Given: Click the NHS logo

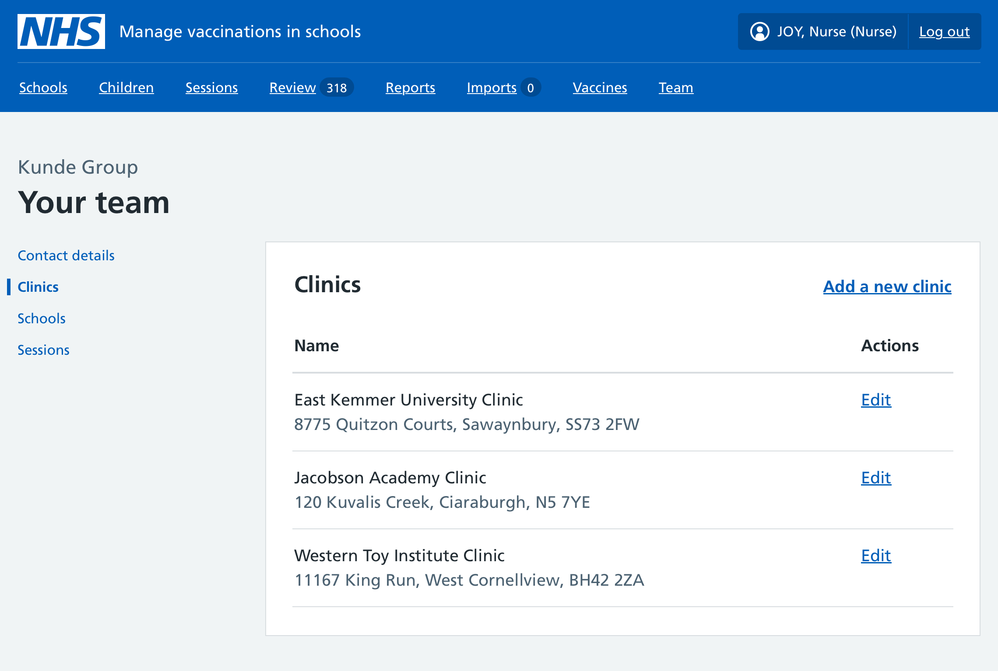Looking at the screenshot, I should tap(61, 31).
